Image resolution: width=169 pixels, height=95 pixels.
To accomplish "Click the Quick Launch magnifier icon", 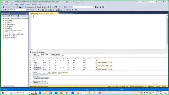I will click(x=157, y=2).
